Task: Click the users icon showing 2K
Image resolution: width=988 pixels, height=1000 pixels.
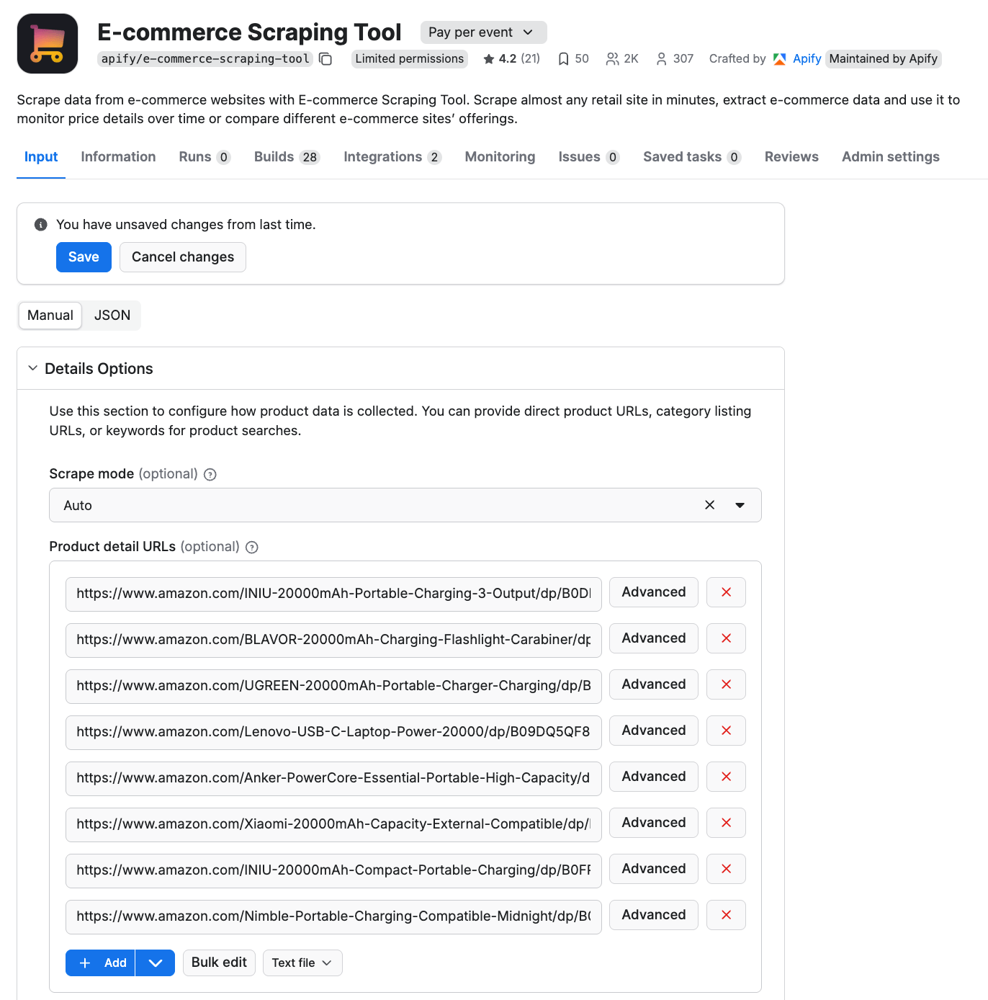Action: tap(613, 58)
